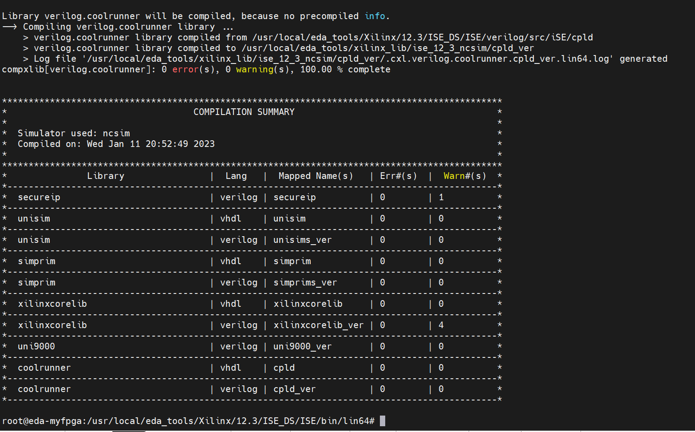Viewport: 695px width, 432px height.
Task: Click the 'Compiled on' date line
Action: [x=116, y=144]
